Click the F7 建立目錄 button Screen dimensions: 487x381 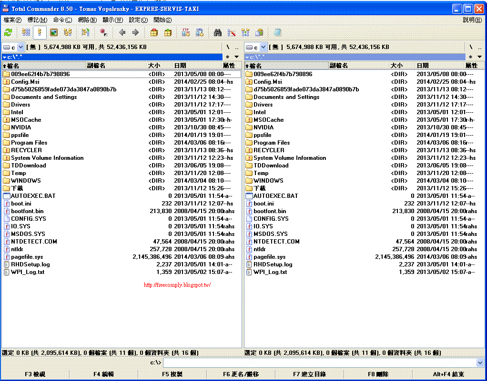tap(309, 374)
